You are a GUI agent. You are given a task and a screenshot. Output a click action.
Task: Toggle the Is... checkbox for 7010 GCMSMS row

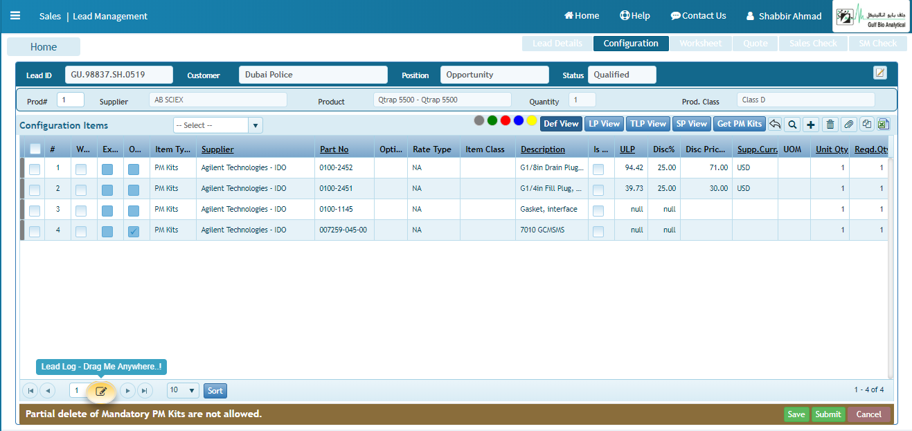pos(598,231)
